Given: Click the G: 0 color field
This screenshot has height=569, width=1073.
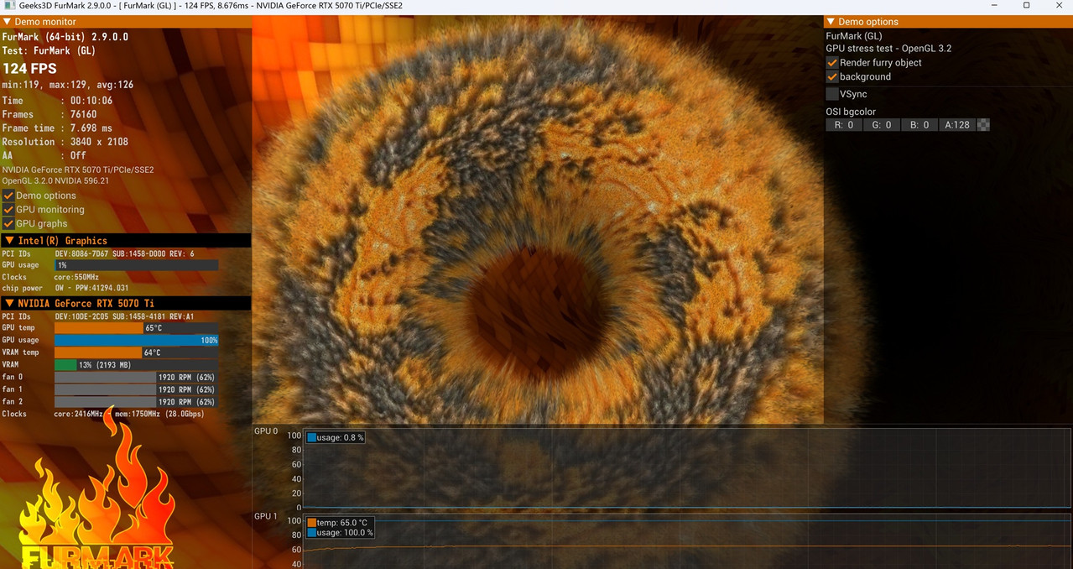Looking at the screenshot, I should [881, 125].
